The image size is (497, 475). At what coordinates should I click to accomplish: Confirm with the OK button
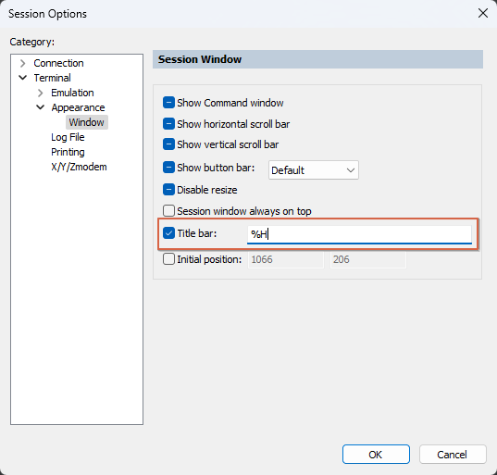[376, 455]
